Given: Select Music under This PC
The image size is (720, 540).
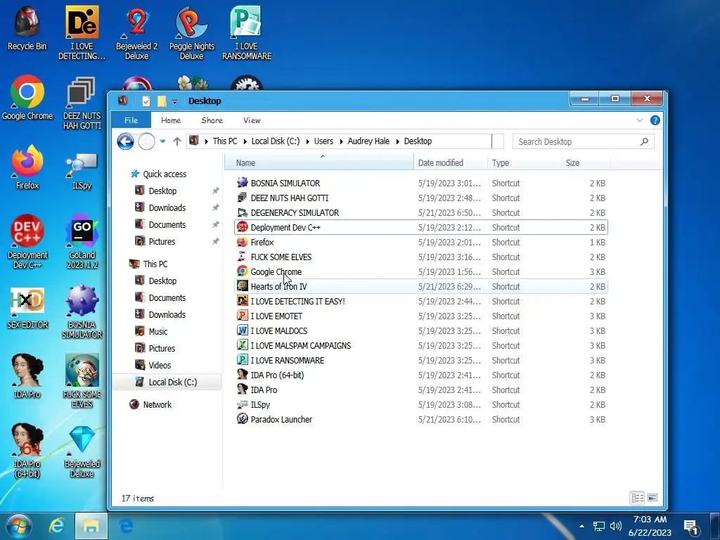Looking at the screenshot, I should point(158,332).
